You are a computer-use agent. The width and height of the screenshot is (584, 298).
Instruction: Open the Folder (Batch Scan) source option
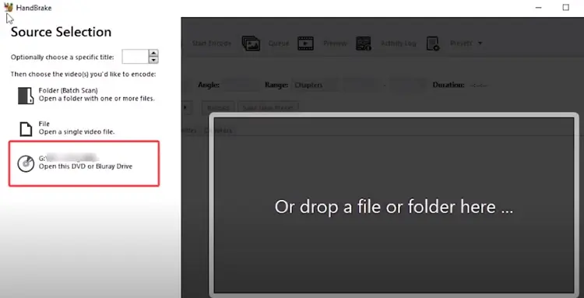click(x=86, y=94)
